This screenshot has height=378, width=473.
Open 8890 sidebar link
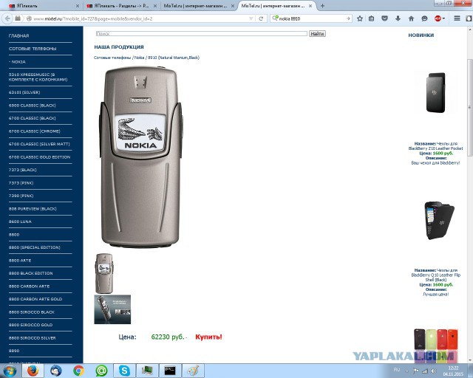click(14, 351)
